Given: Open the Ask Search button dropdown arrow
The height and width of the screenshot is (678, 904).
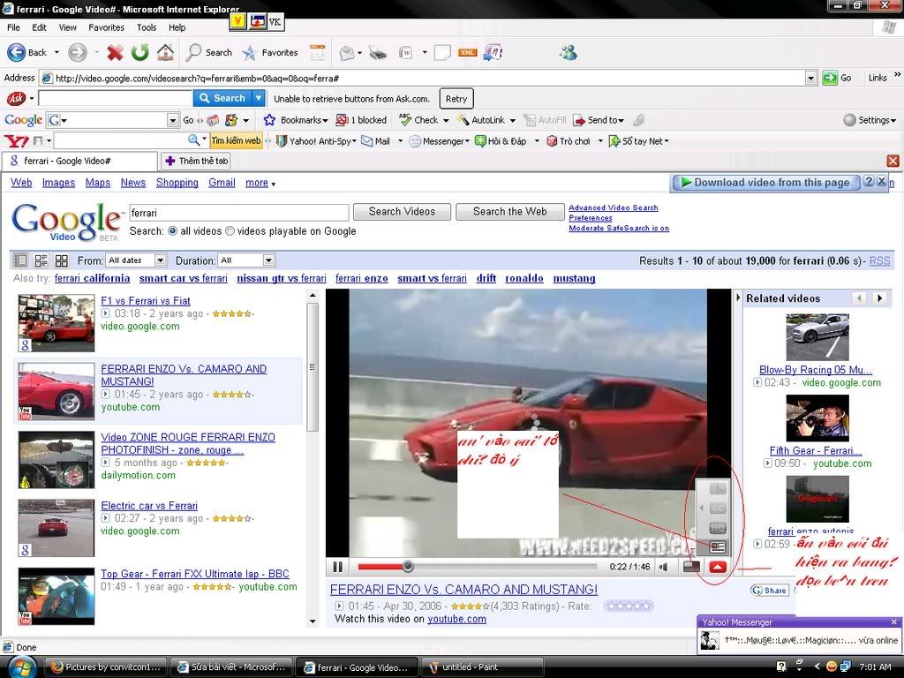Looking at the screenshot, I should pos(259,99).
